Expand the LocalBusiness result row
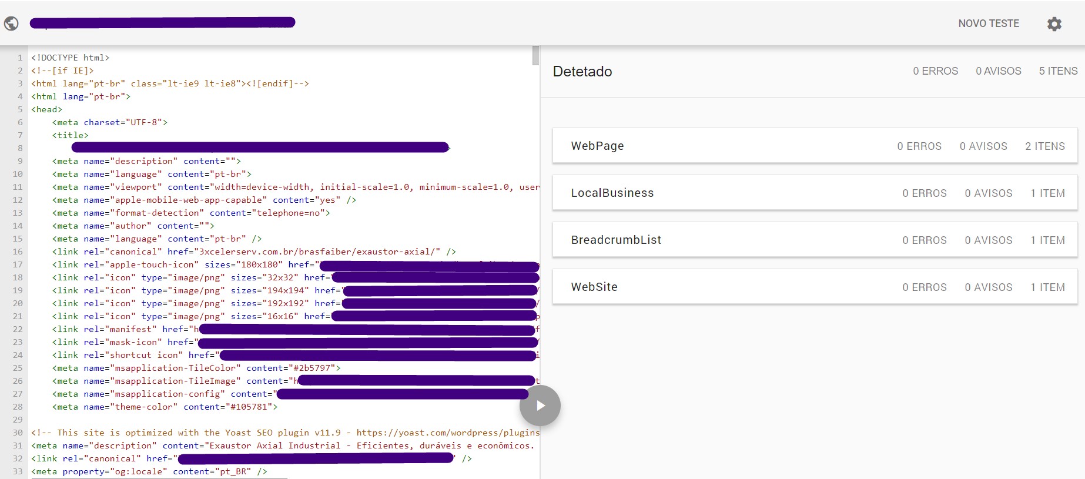Viewport: 1085px width, 479px height. [x=814, y=193]
